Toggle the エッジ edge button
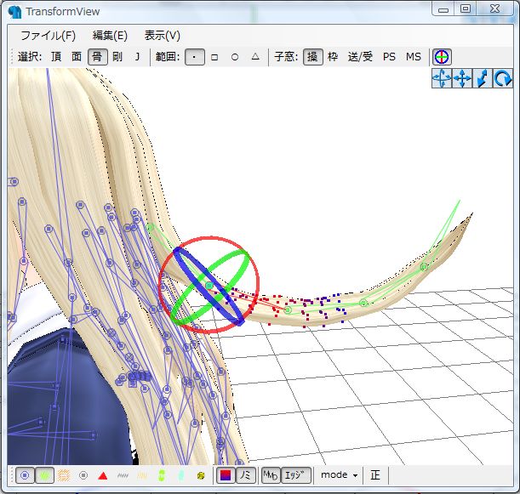Viewport: 520px width, 494px height. click(x=296, y=475)
